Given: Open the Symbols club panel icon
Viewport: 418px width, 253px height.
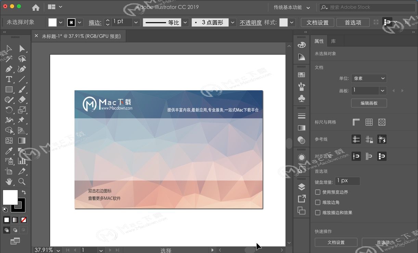Looking at the screenshot, I should click(302, 98).
